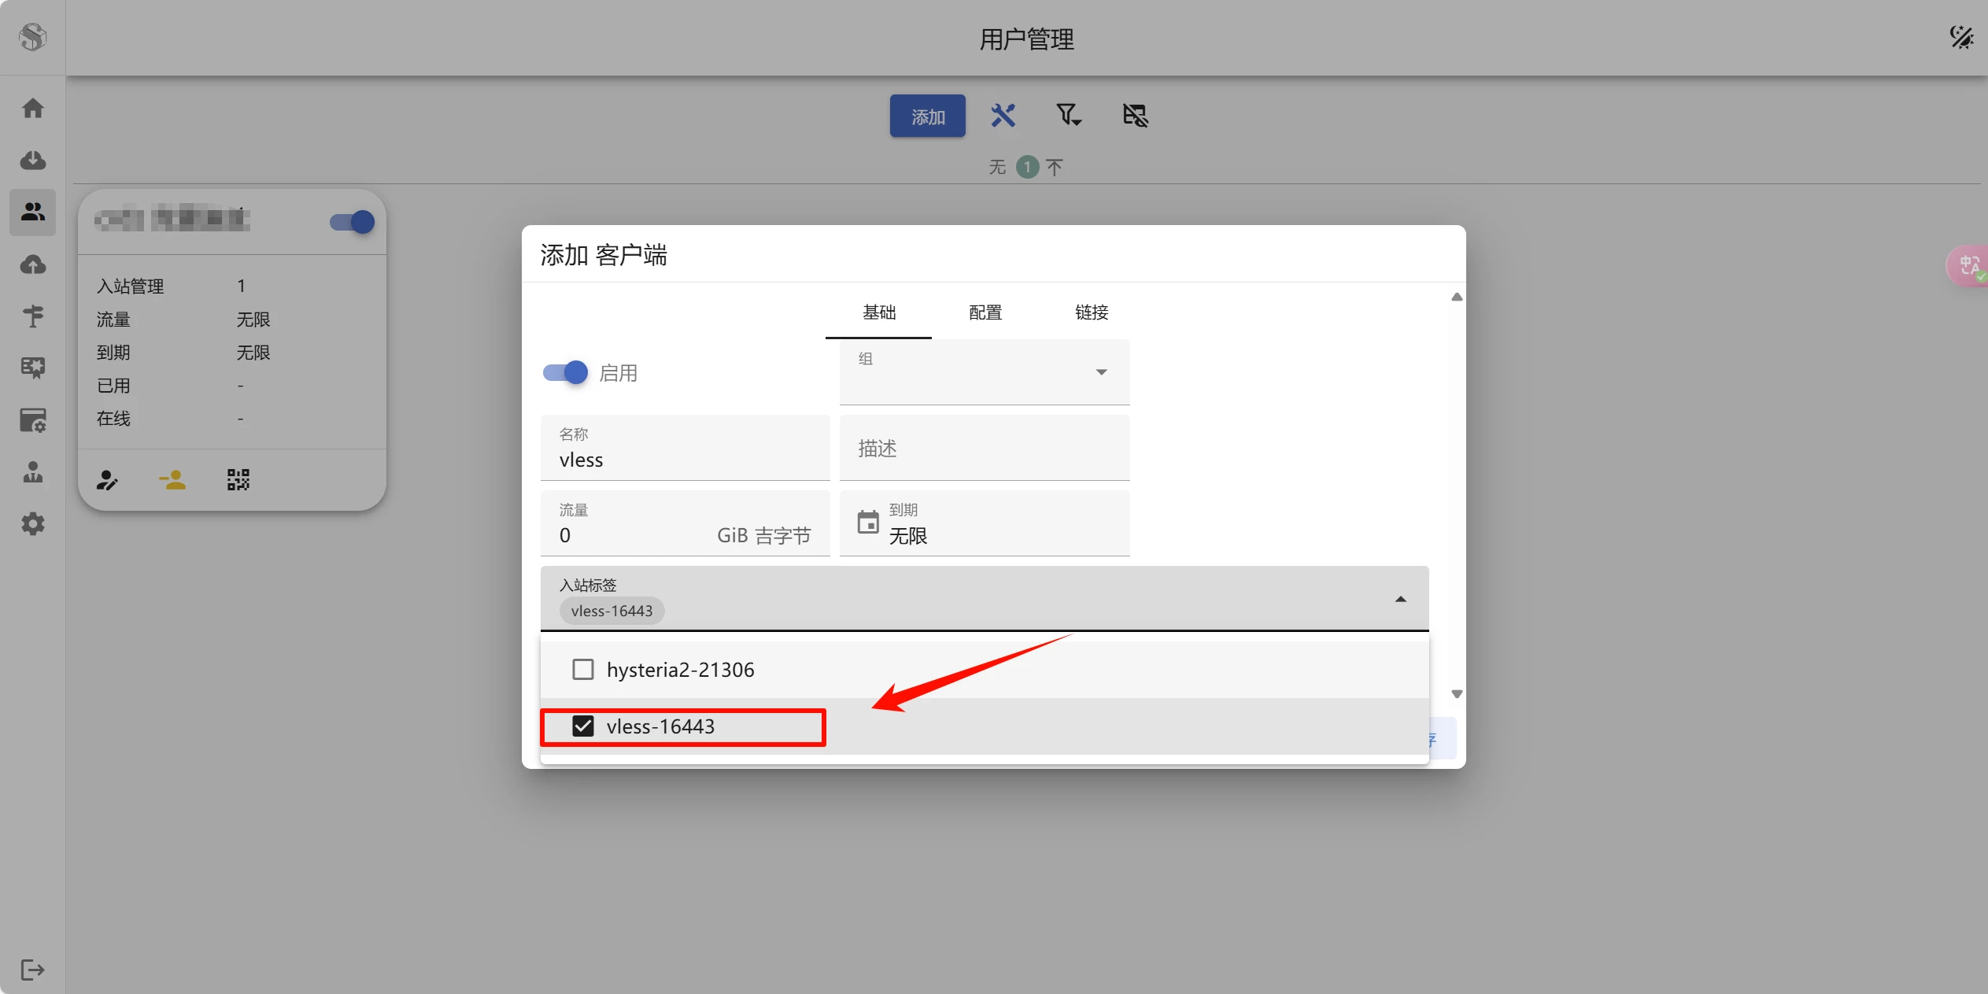The width and height of the screenshot is (1988, 994).
Task: Show the QR code icon on user card
Action: pos(238,479)
